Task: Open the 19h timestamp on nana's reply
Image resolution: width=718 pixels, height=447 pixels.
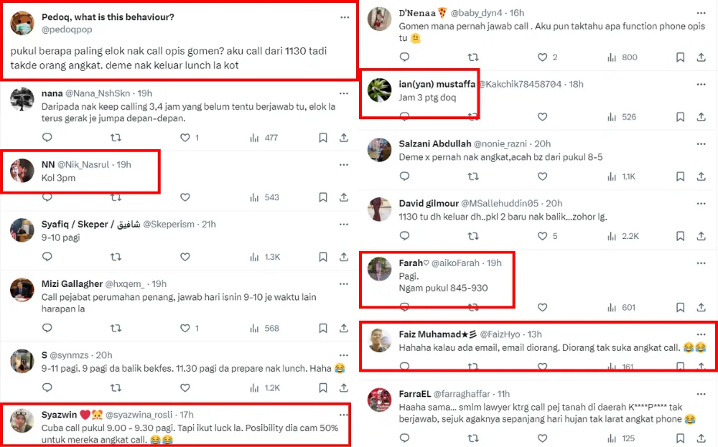Action: pos(144,93)
